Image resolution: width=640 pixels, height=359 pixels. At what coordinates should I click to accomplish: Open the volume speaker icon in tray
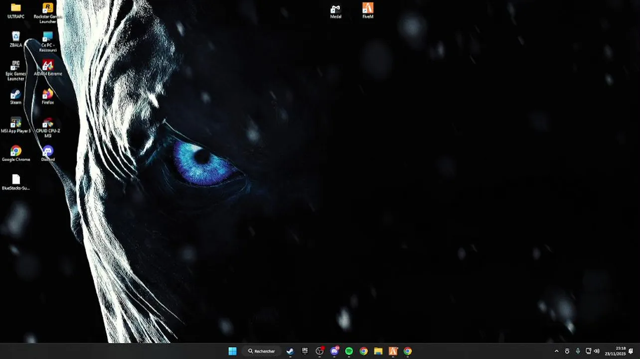[x=597, y=351]
